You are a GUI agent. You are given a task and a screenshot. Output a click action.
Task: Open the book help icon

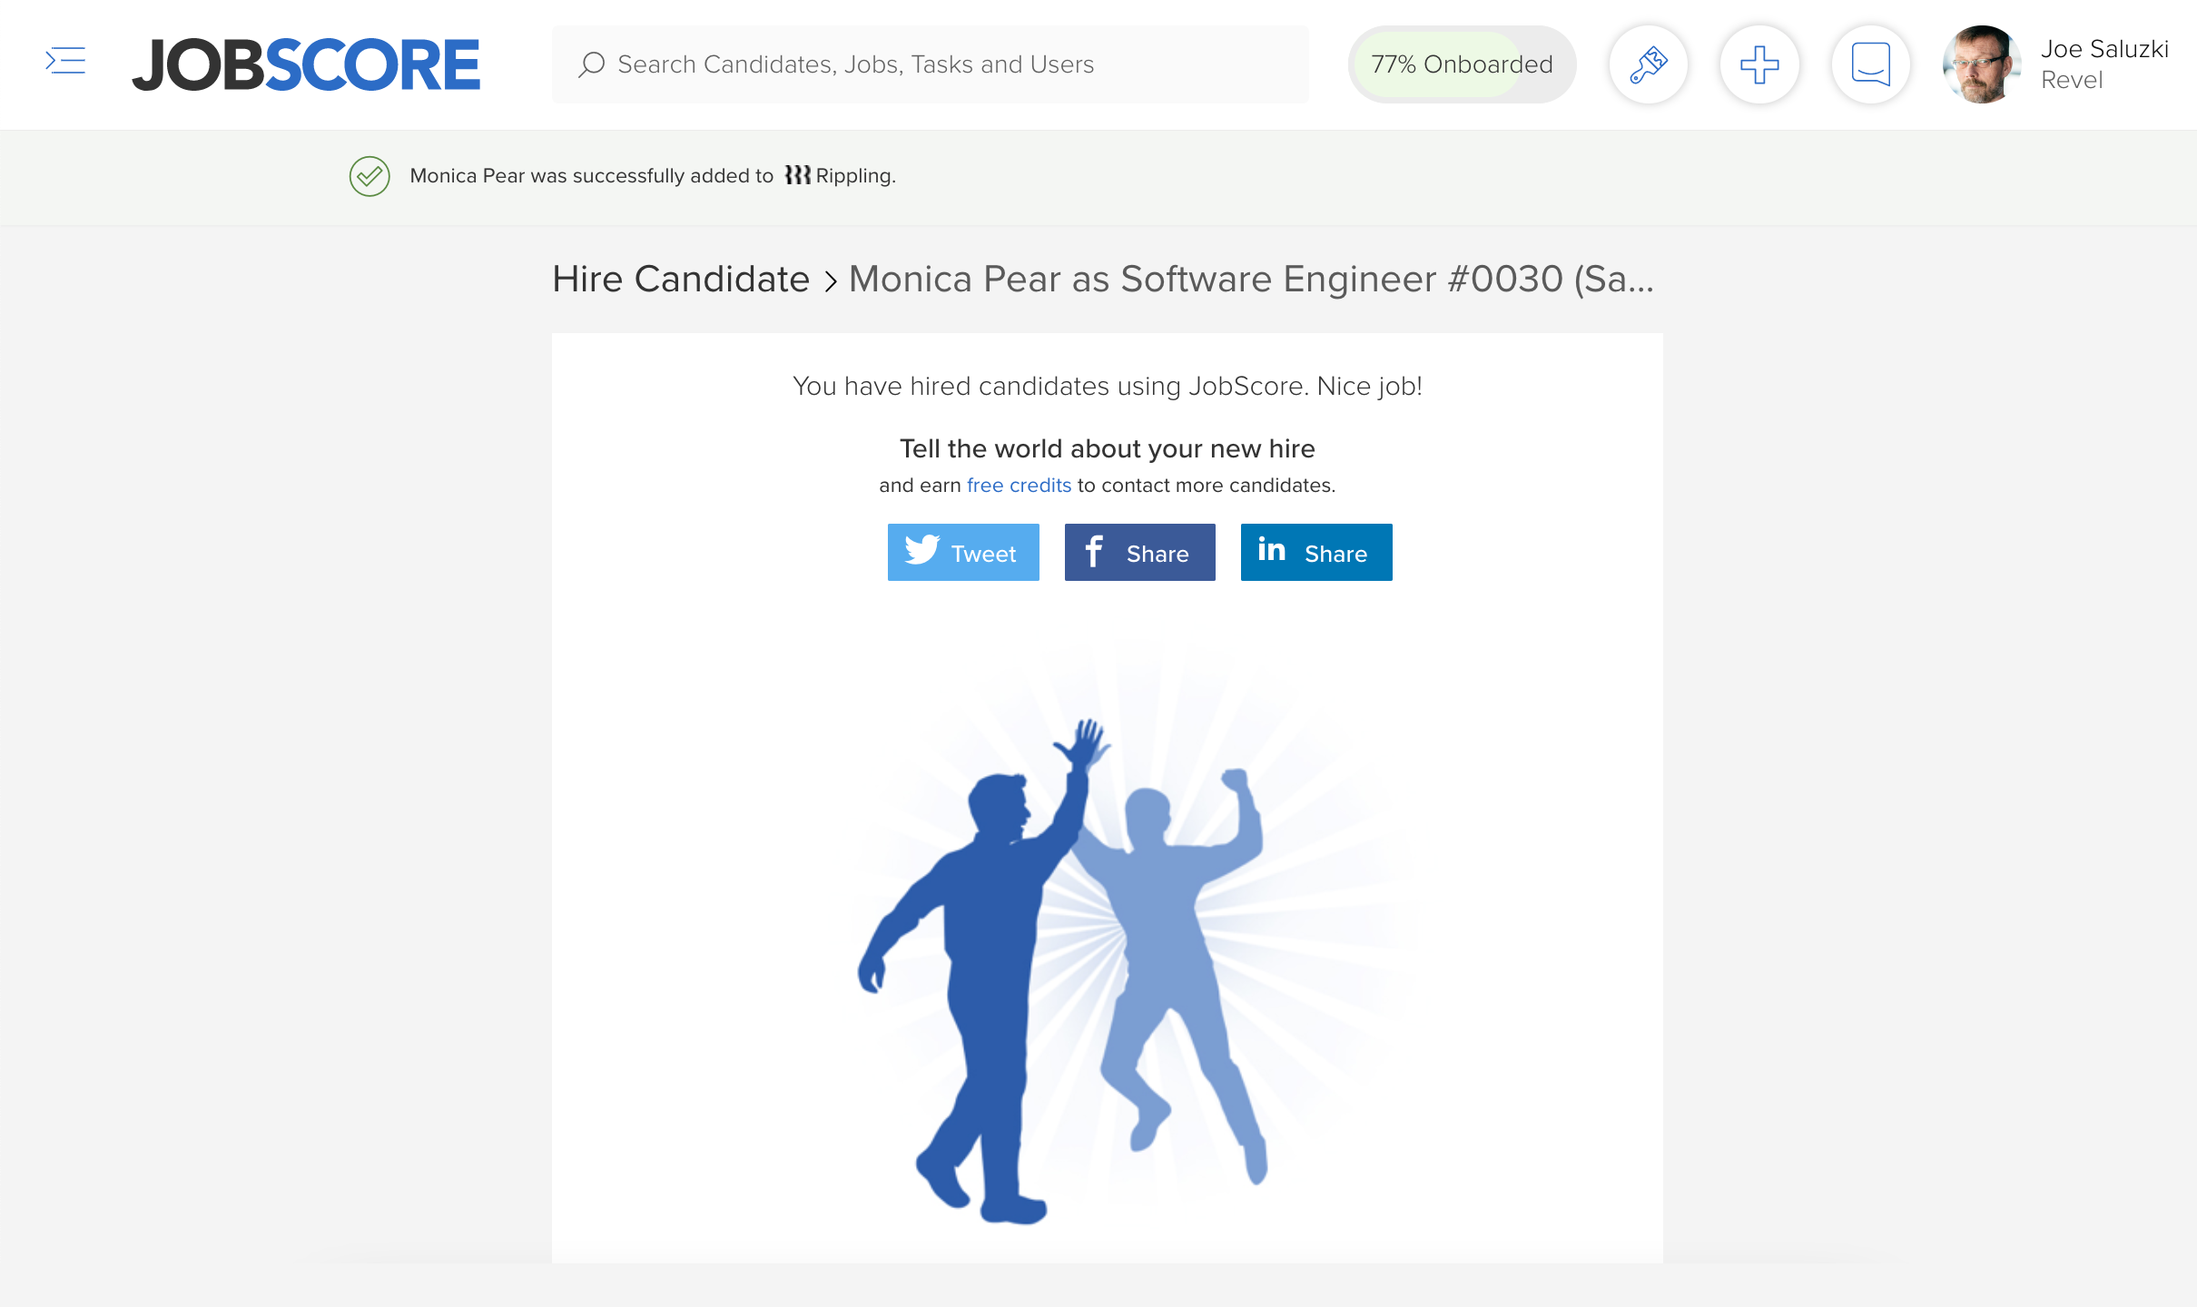[x=1870, y=64]
